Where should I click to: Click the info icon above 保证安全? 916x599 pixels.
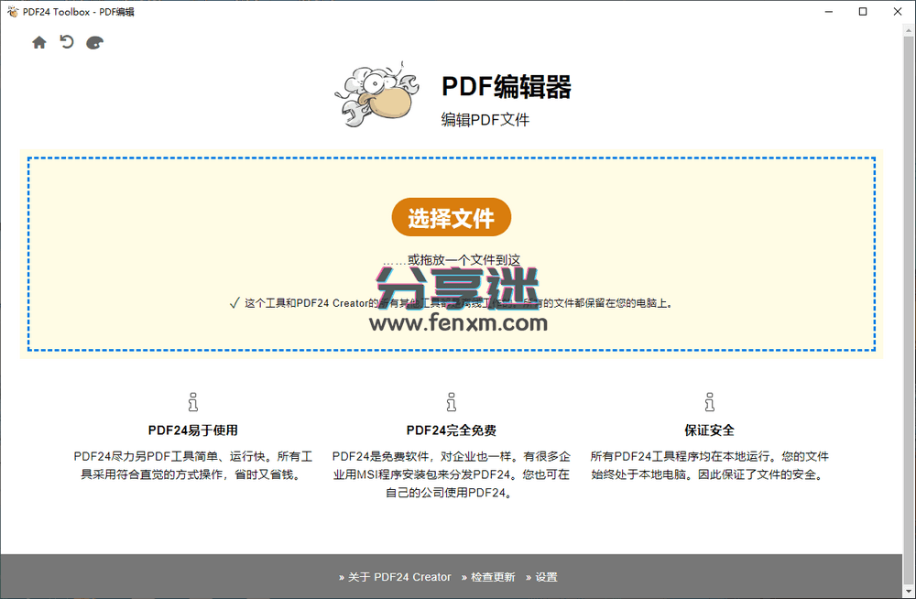[x=709, y=401]
